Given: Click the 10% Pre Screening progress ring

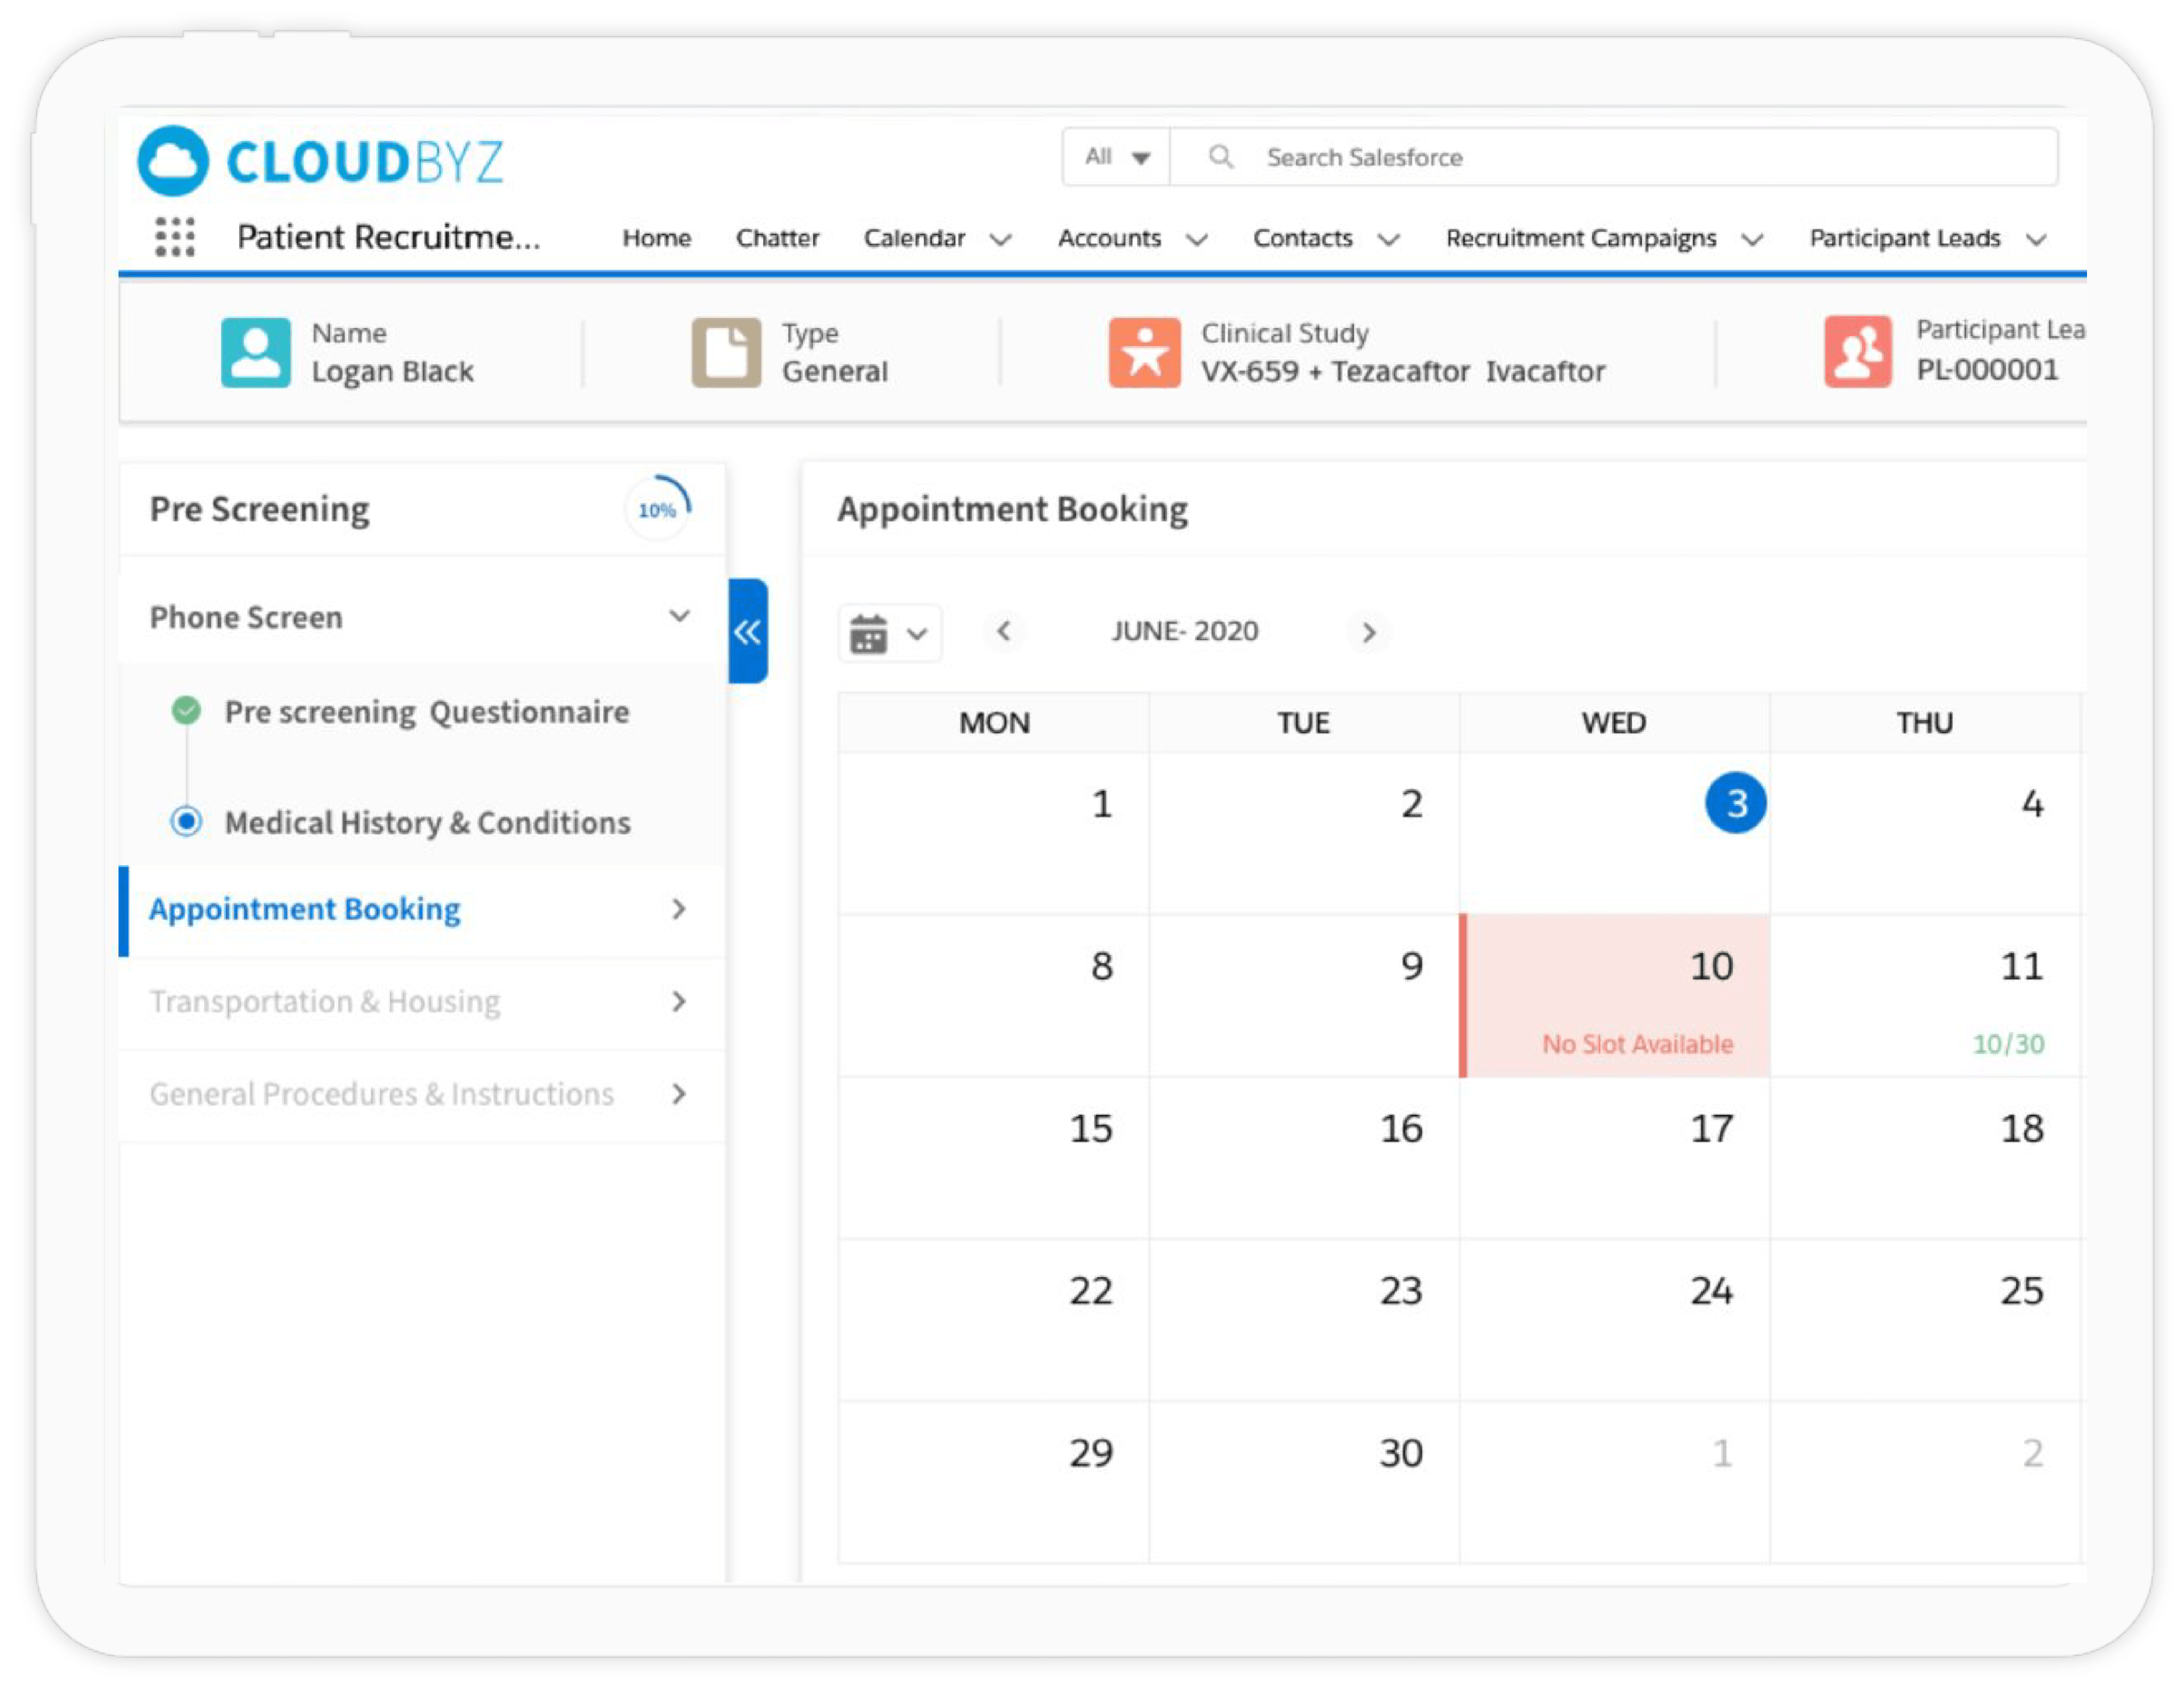Looking at the screenshot, I should 658,509.
